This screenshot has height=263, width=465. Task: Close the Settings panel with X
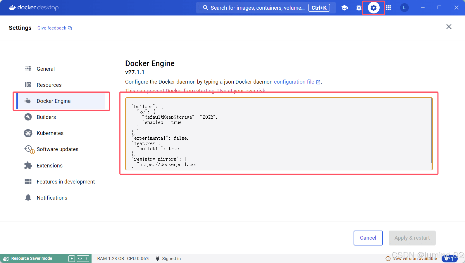coord(449,27)
